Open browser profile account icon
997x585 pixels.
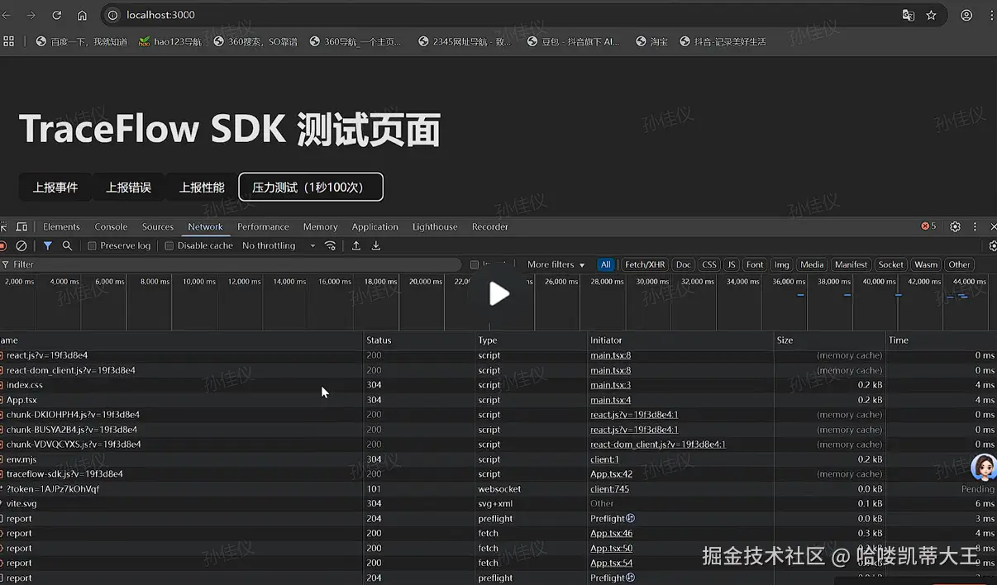pyautogui.click(x=966, y=15)
